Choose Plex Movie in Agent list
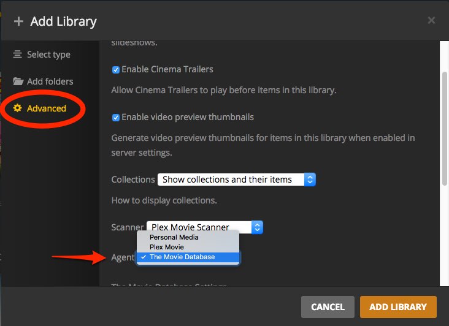Image resolution: width=449 pixels, height=326 pixels. [188, 247]
